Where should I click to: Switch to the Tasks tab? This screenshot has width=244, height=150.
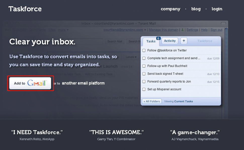point(151,41)
